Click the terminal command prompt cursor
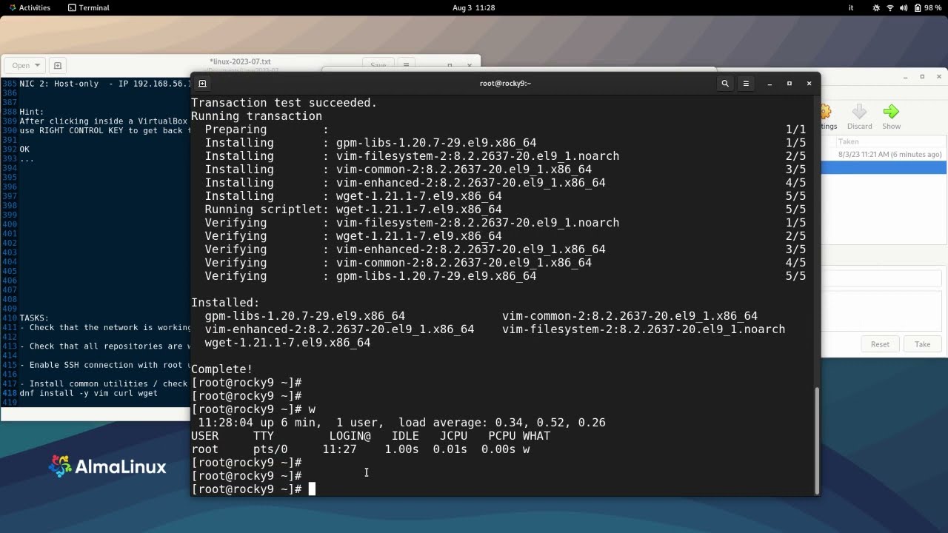This screenshot has width=948, height=533. point(312,489)
